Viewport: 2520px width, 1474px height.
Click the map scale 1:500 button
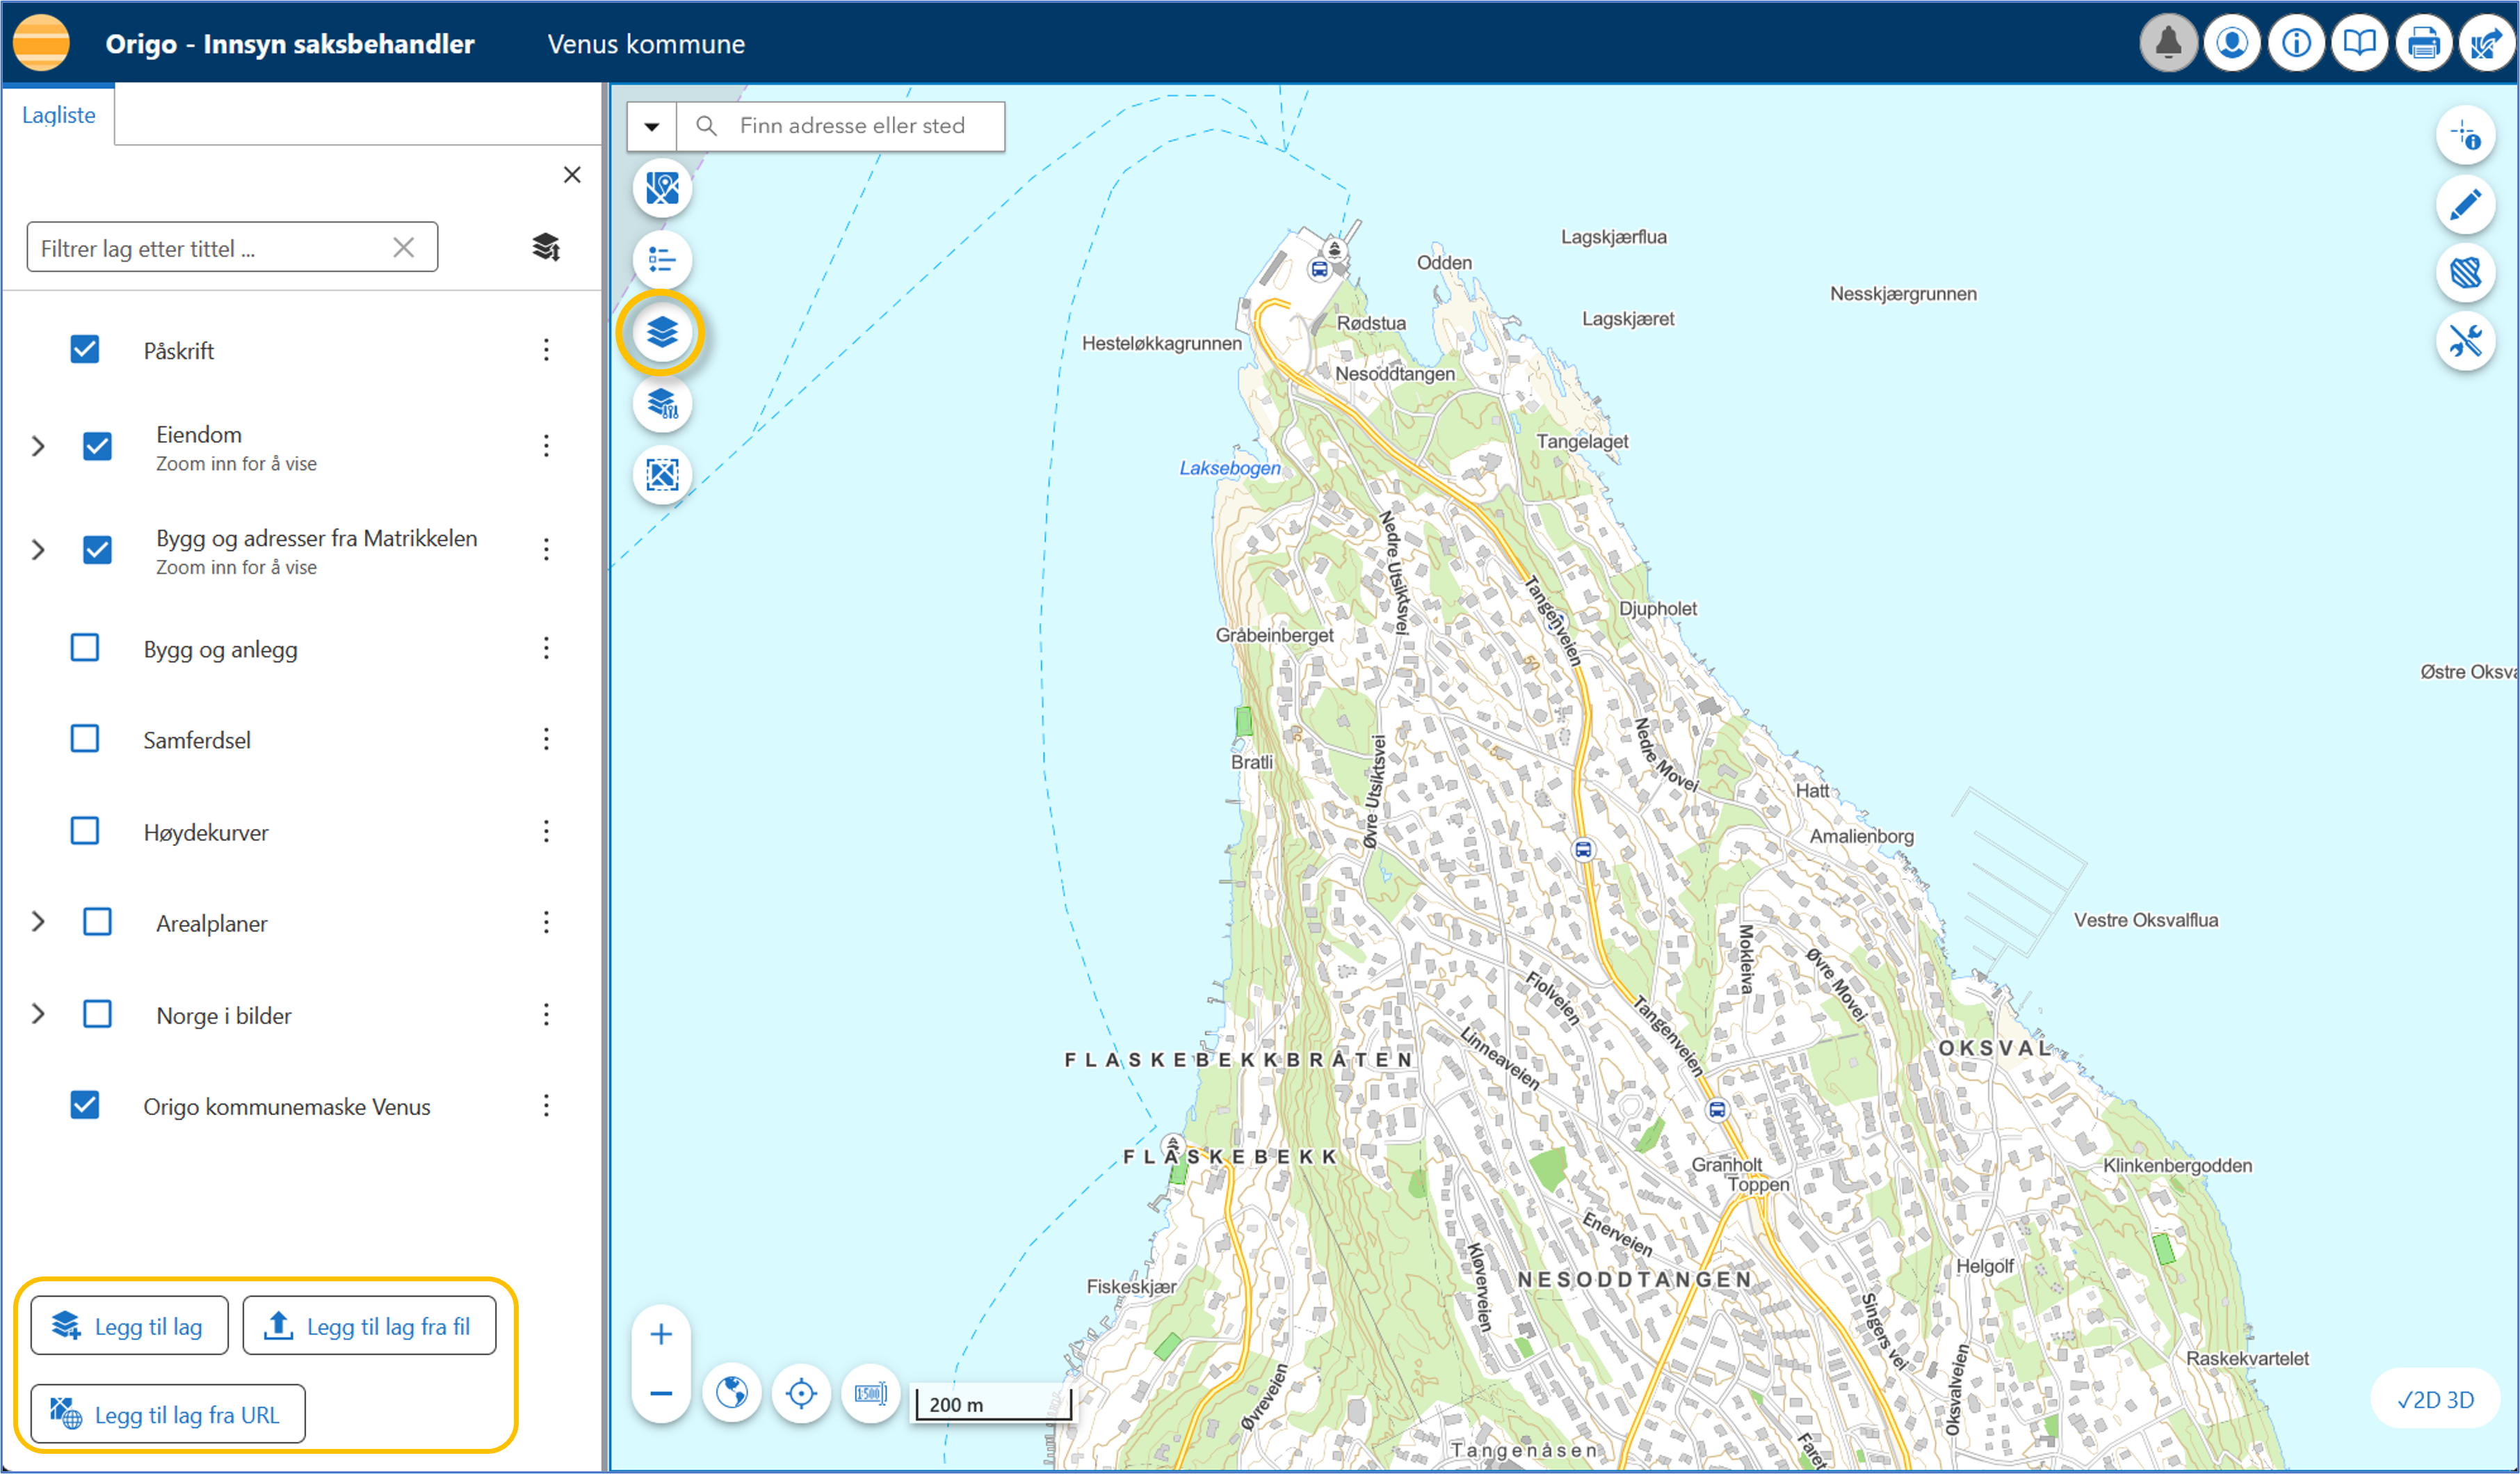871,1393
